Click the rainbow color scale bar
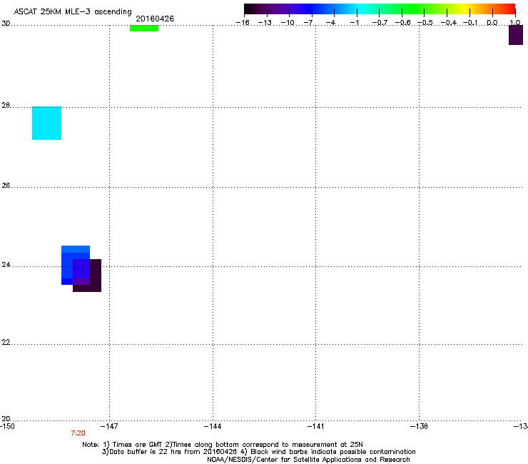 [380, 9]
